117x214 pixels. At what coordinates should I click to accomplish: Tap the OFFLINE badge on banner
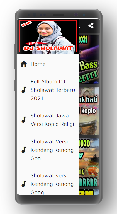[26, 24]
